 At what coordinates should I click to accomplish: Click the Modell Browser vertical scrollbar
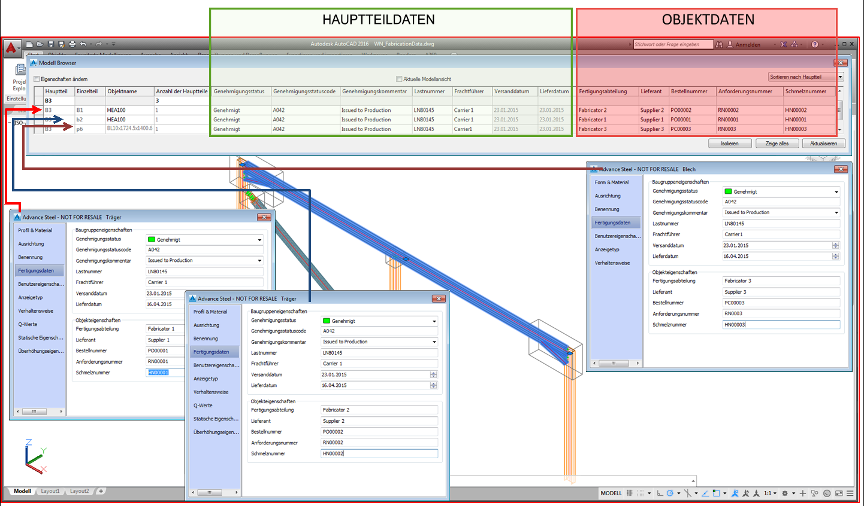click(x=840, y=110)
